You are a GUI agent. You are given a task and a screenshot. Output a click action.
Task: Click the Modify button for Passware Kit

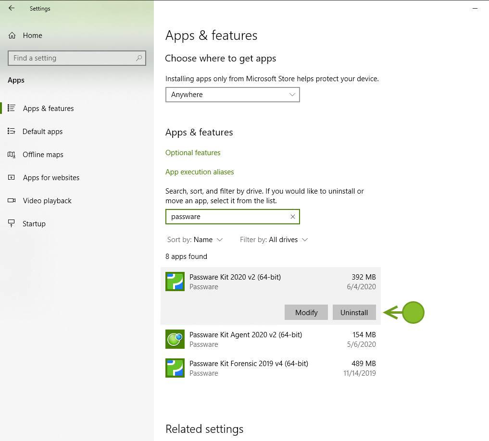(306, 312)
